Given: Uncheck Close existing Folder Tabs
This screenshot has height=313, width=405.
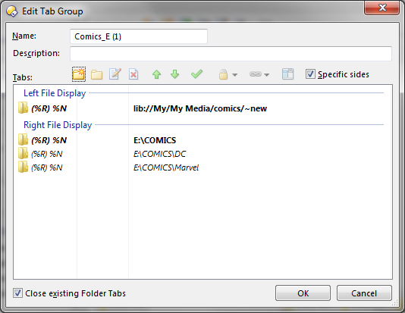Looking at the screenshot, I should click(17, 293).
